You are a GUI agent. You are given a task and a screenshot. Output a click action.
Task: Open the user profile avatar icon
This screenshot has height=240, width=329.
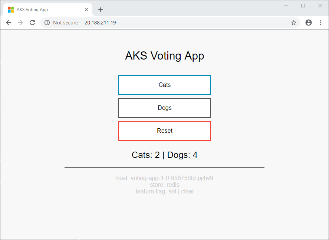(x=309, y=23)
